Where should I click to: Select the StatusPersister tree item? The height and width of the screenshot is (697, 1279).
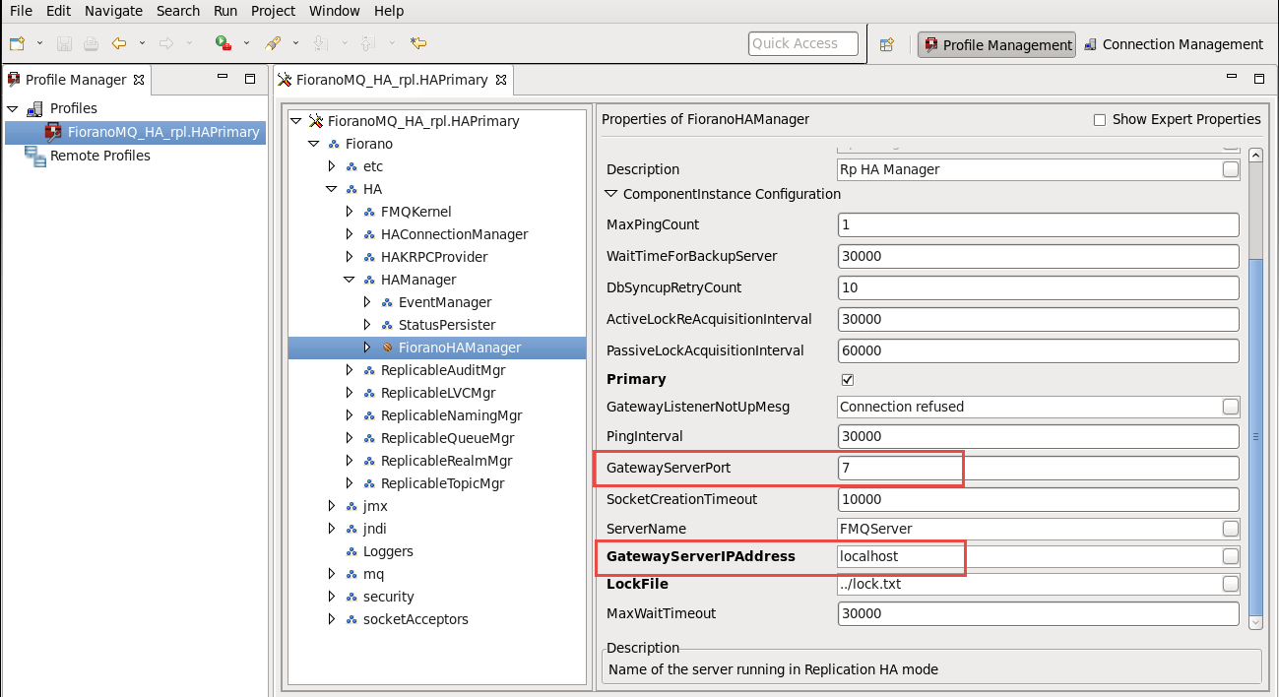[446, 325]
